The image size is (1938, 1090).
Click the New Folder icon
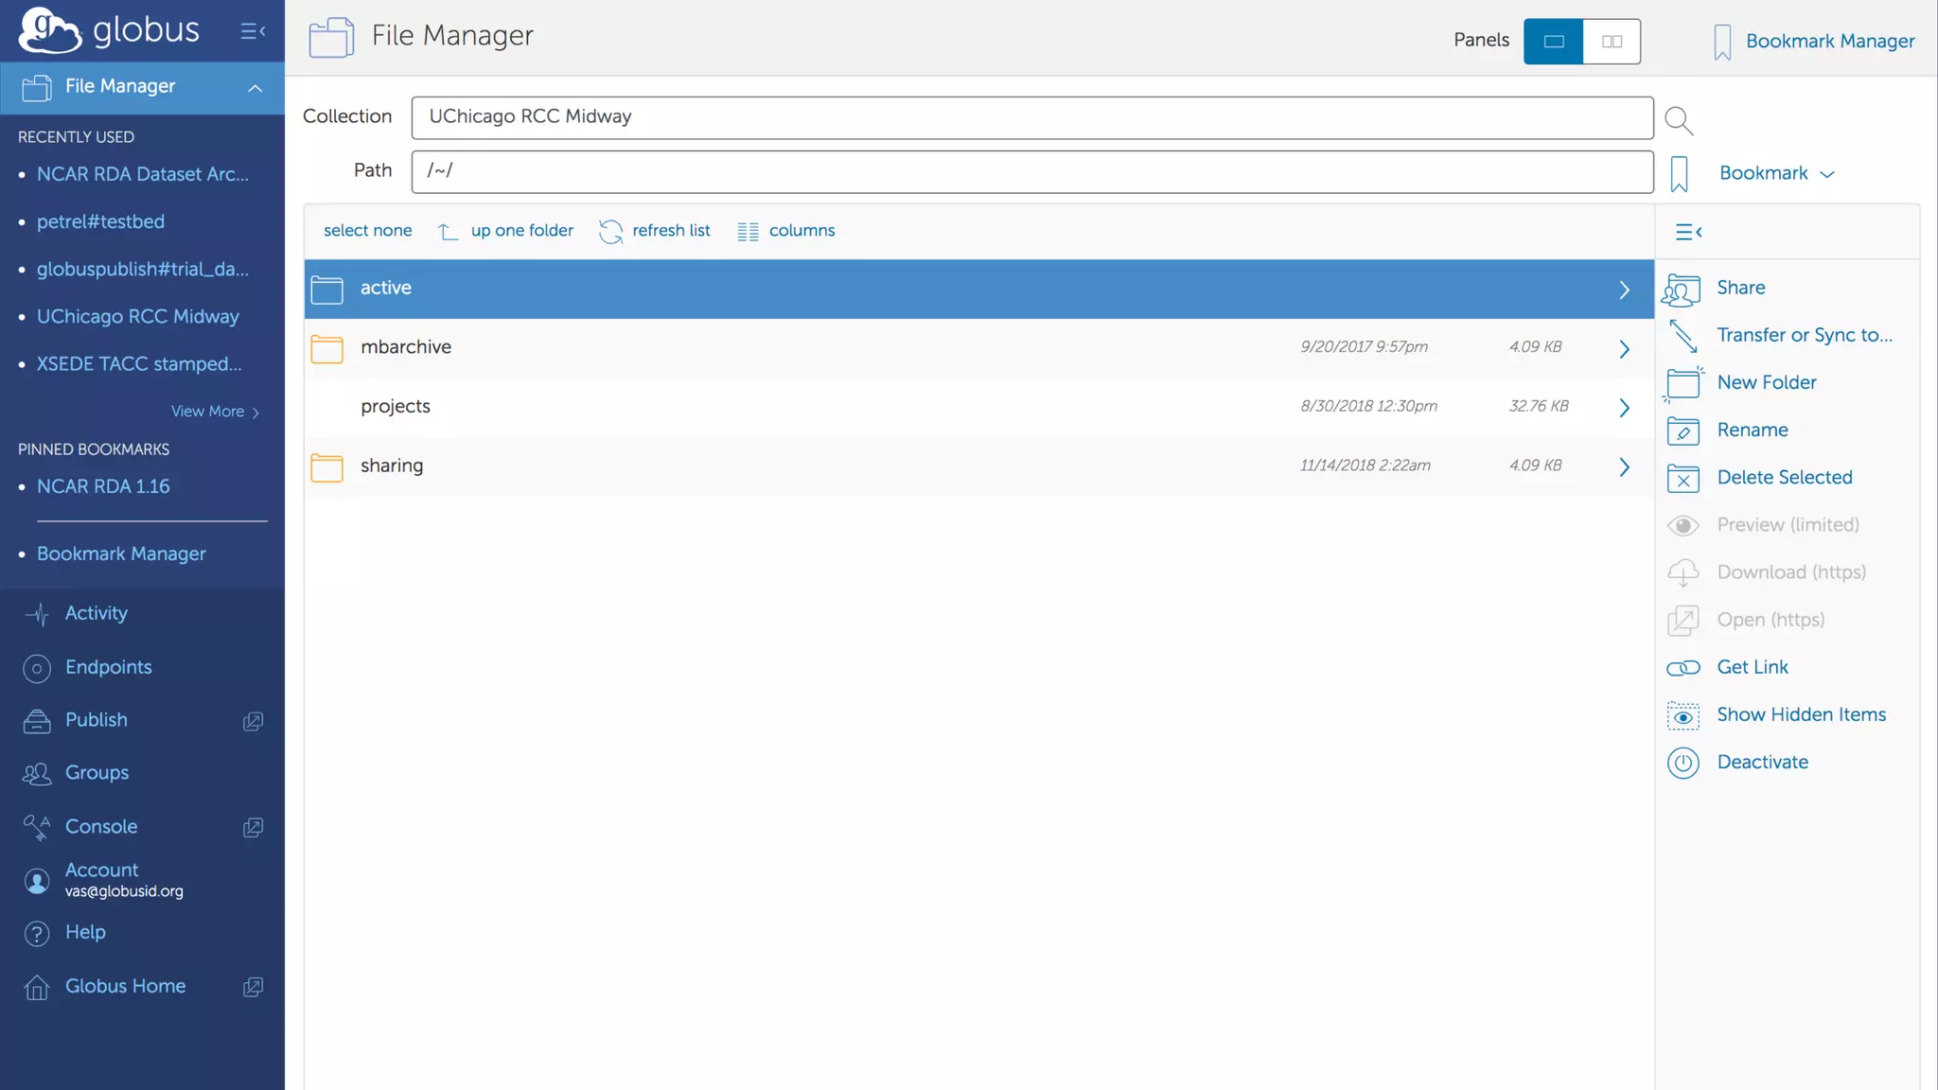point(1683,383)
